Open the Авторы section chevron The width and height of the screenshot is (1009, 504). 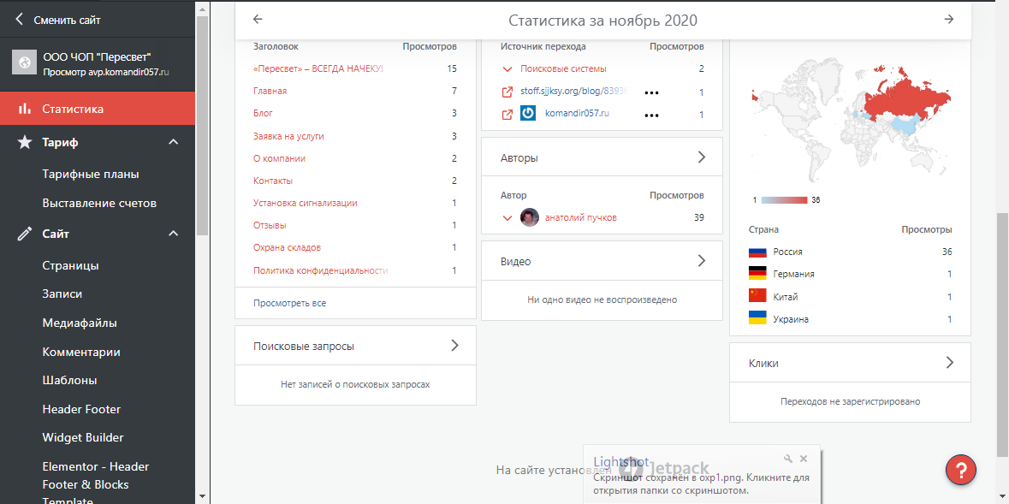click(701, 157)
